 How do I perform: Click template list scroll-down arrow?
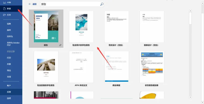pos(190,97)
